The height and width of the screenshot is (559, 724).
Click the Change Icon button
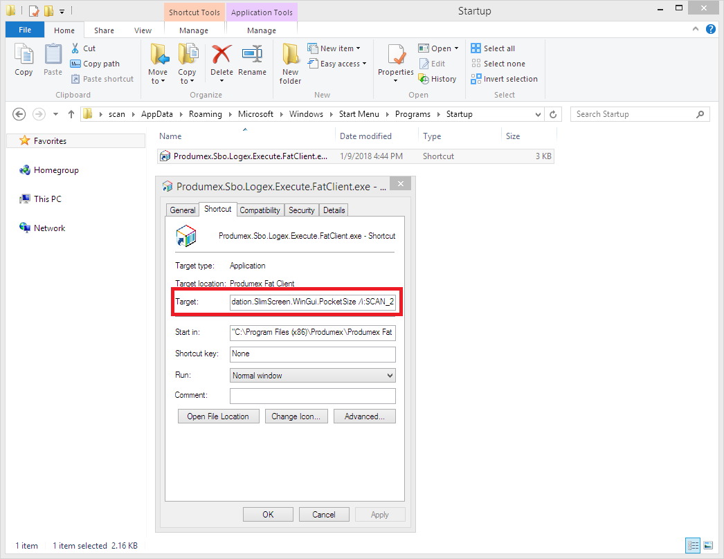[x=296, y=416]
